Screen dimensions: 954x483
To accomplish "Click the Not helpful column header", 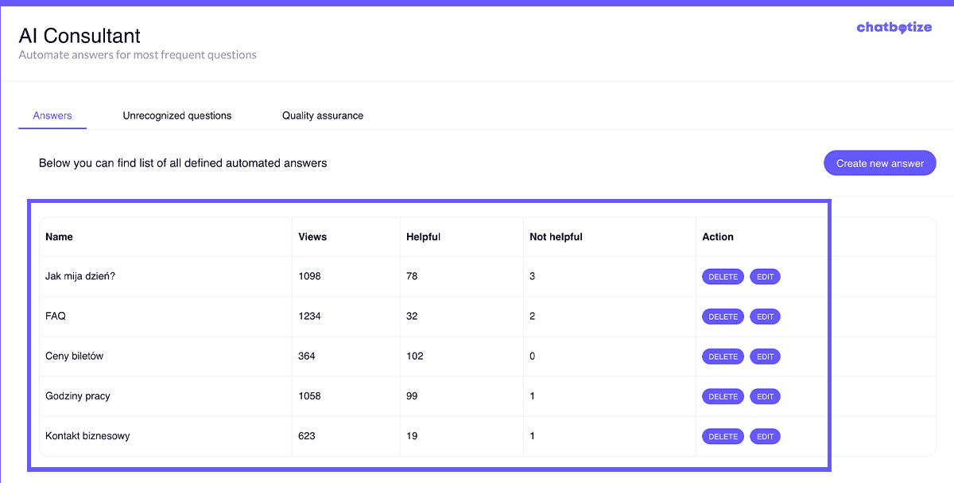I will pyautogui.click(x=556, y=237).
